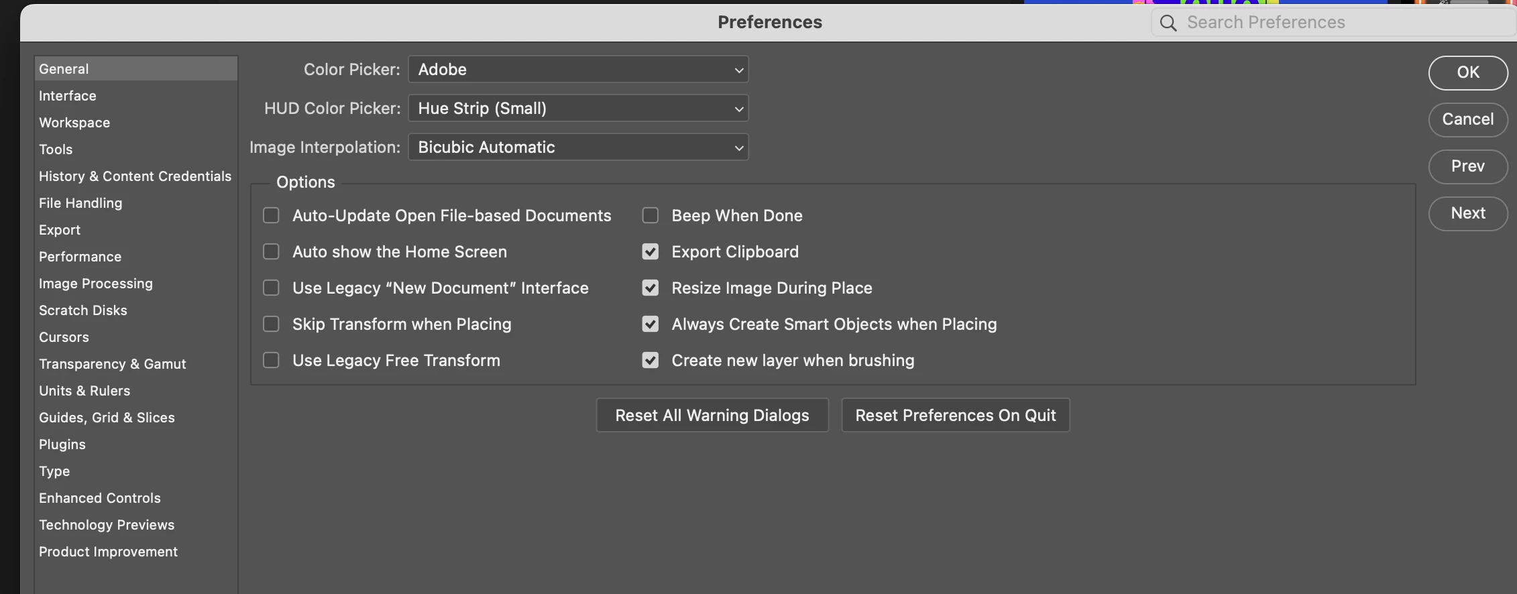
Task: Open Technology Previews category
Action: (107, 525)
